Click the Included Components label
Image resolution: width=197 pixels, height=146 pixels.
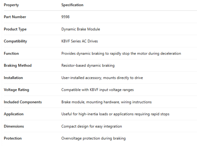coord(23,102)
